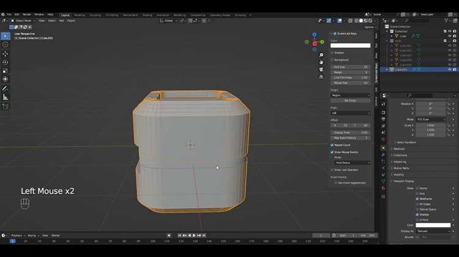Open the Hold Status mode dropdown
The height and width of the screenshot is (257, 459).
[x=353, y=162]
